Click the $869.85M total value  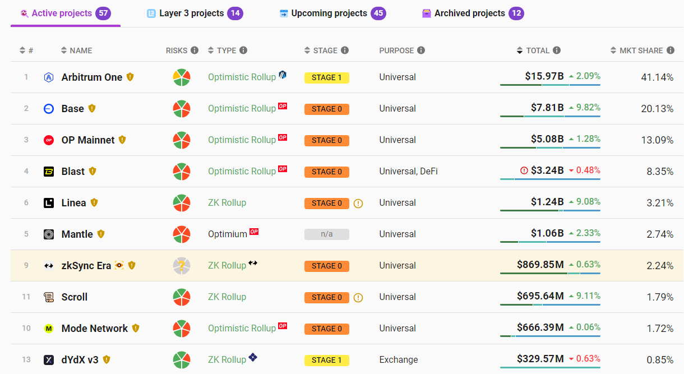pos(540,265)
